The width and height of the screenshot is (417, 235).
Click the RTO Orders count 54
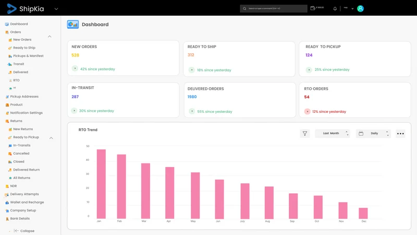pos(306,97)
